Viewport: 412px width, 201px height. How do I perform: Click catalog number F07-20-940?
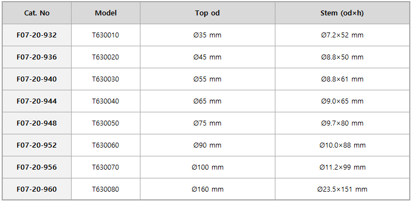point(37,79)
